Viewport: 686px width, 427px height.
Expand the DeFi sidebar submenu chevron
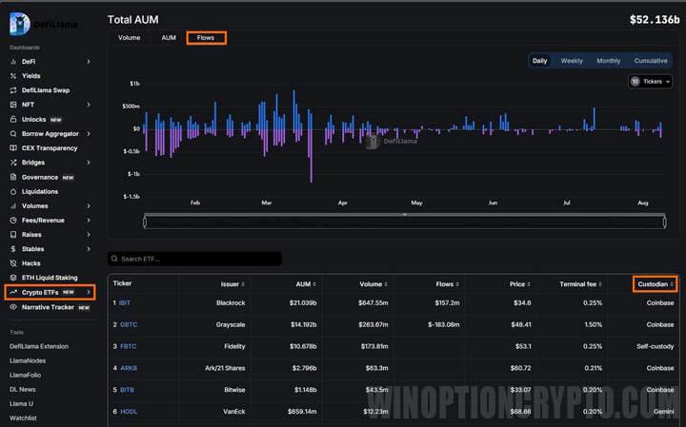89,62
